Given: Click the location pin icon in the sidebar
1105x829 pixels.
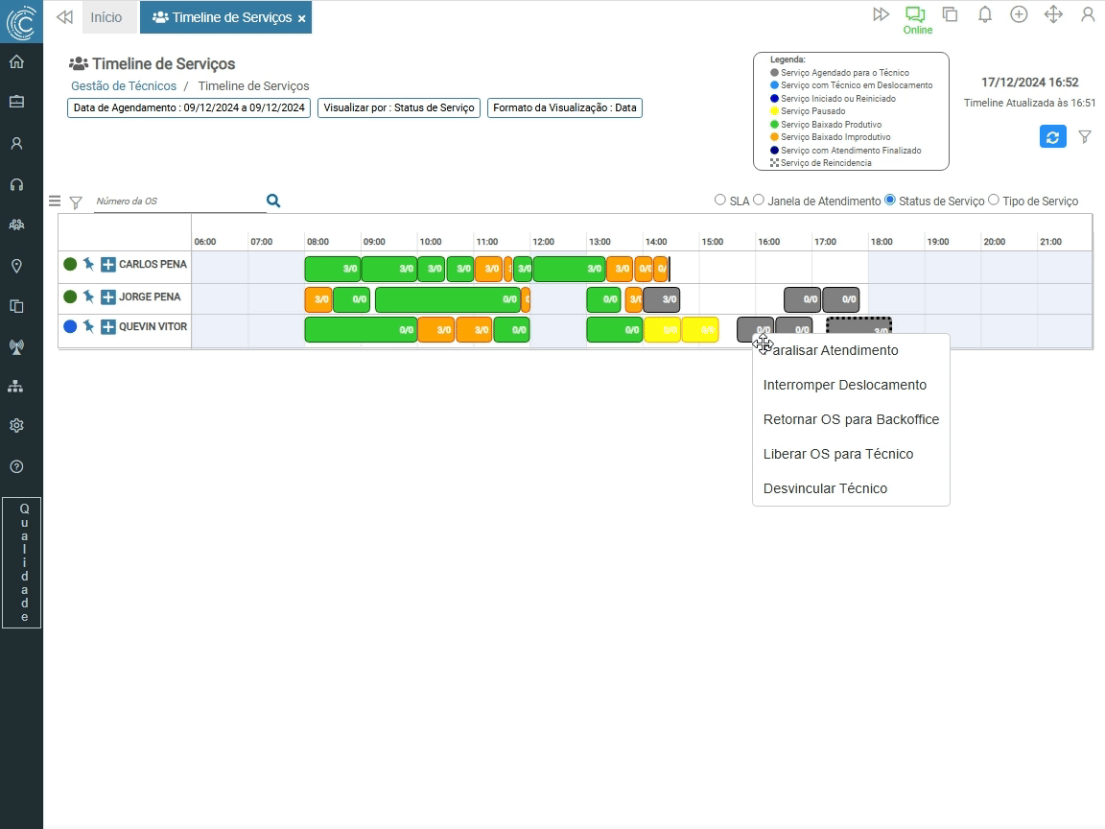Looking at the screenshot, I should 16,266.
